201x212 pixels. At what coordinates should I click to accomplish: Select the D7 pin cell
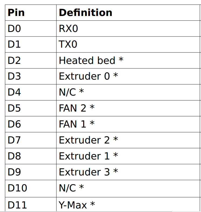14,140
